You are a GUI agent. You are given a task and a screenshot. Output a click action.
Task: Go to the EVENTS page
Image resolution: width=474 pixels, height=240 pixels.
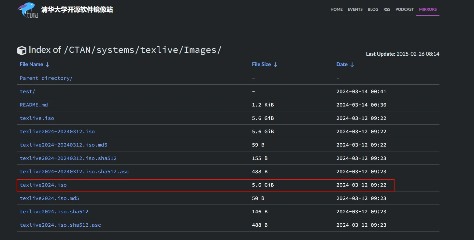point(355,9)
